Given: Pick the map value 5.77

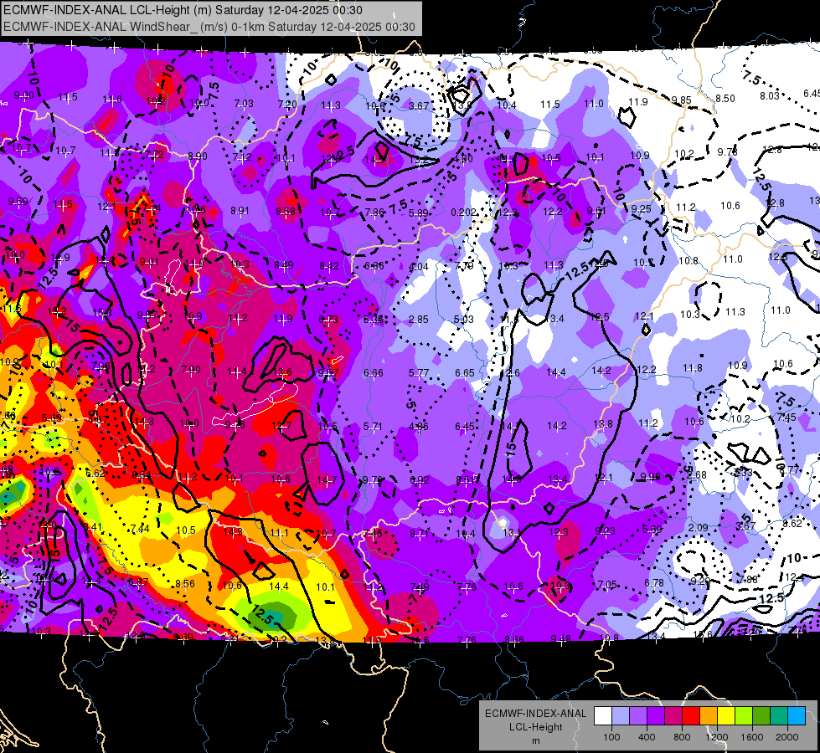Looking at the screenshot, I should (x=418, y=372).
